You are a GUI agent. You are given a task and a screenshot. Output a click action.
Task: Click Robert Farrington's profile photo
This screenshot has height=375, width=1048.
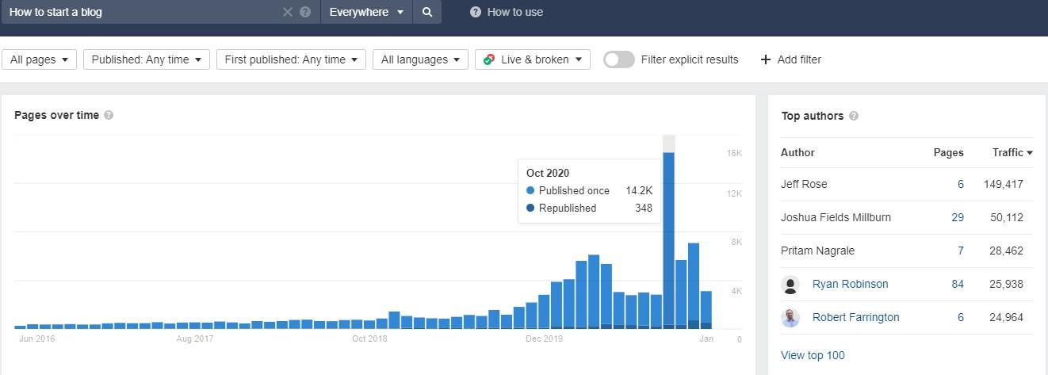click(790, 317)
